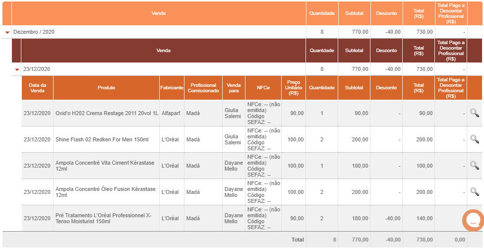The width and height of the screenshot is (484, 248).
Task: Select the Dezembro / 2020 row label
Action: pyautogui.click(x=34, y=32)
